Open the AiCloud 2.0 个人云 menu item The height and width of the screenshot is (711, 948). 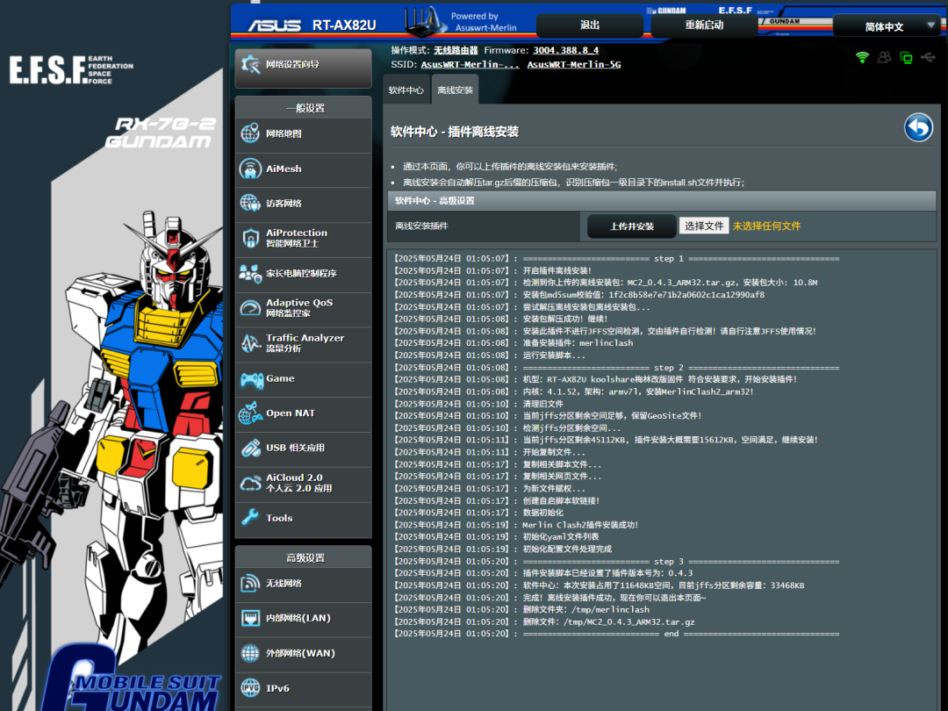304,484
